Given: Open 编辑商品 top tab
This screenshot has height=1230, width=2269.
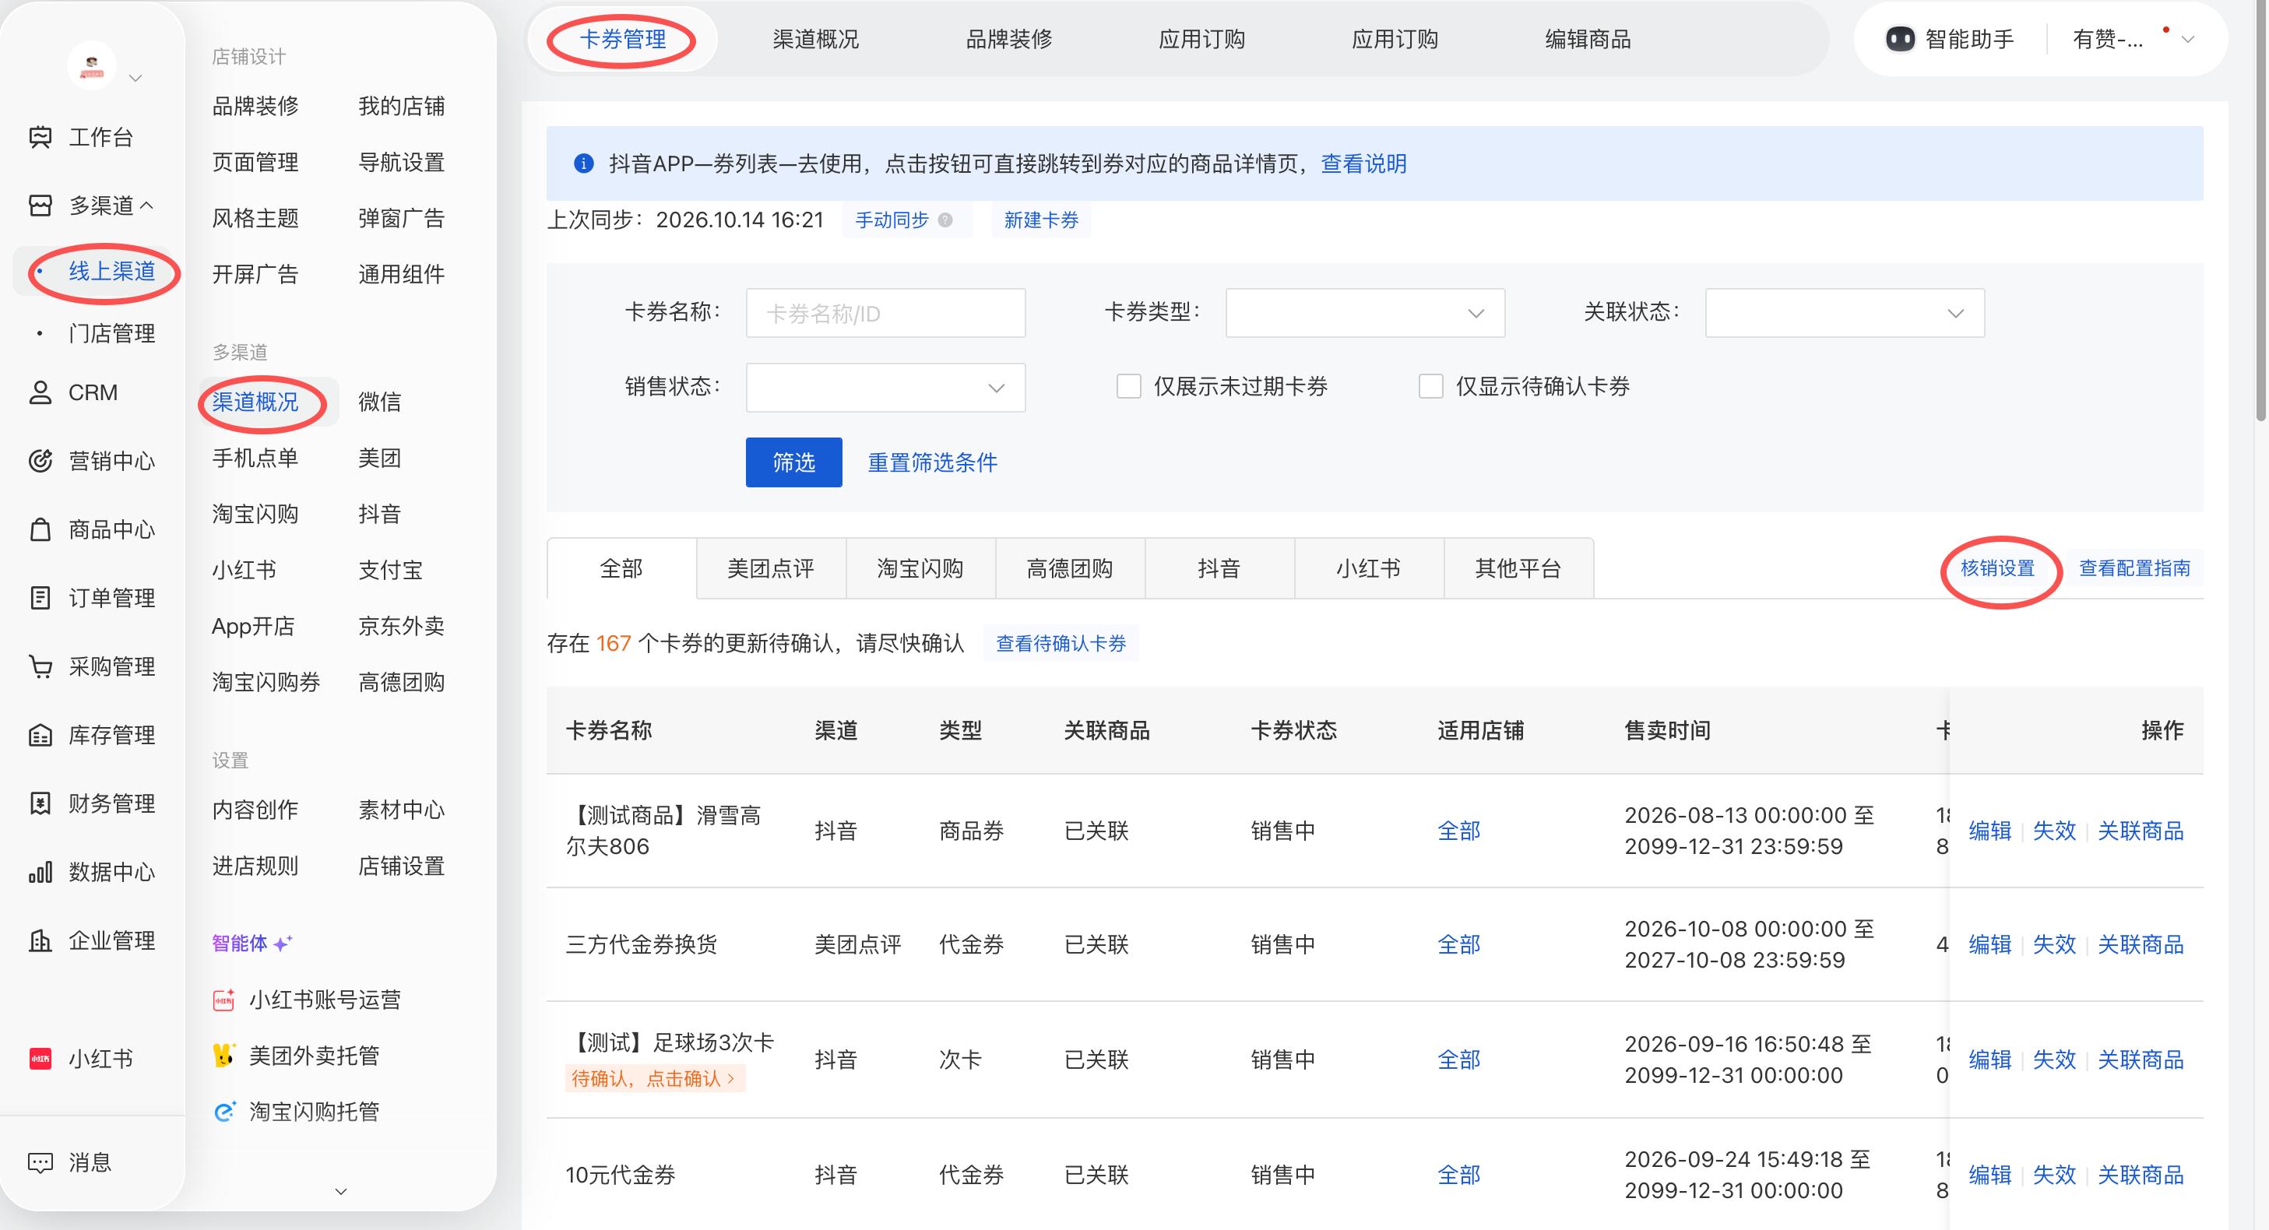Looking at the screenshot, I should [x=1588, y=40].
